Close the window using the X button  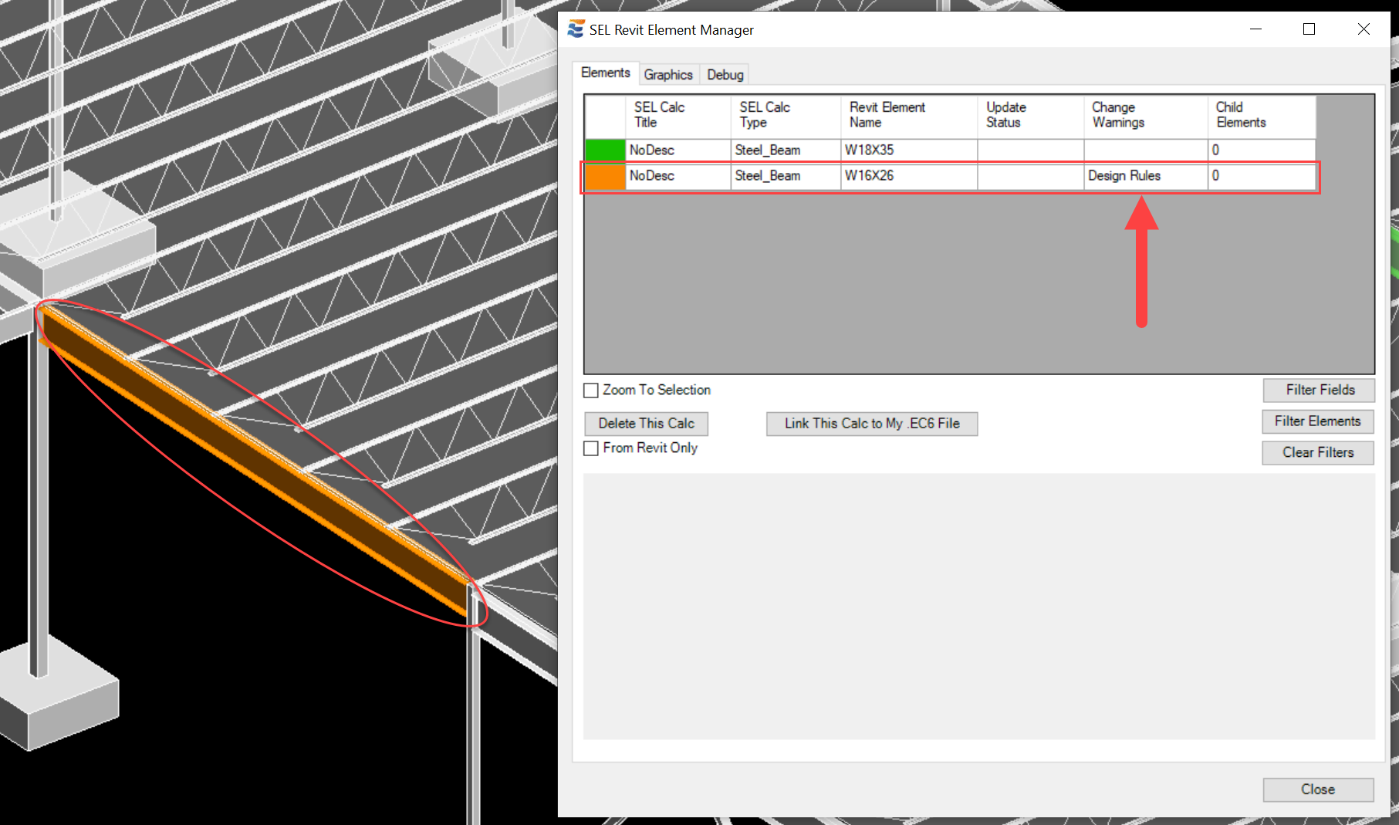pyautogui.click(x=1364, y=29)
